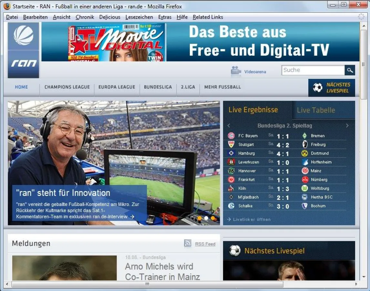Image resolution: width=370 pixels, height=291 pixels.
Task: Click the Dortmund club crest
Action: 304,153
